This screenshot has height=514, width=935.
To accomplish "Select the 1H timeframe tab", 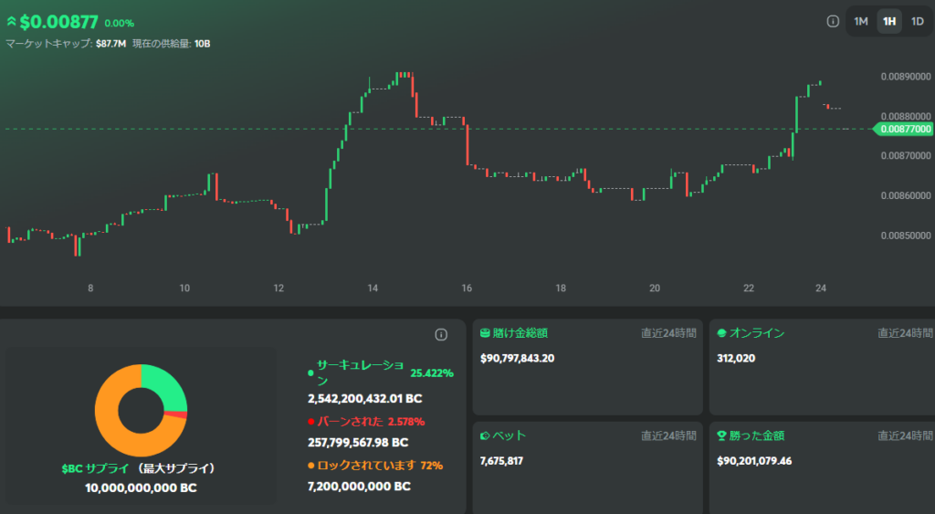I will [x=888, y=21].
